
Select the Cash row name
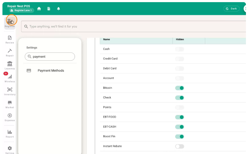point(106,49)
